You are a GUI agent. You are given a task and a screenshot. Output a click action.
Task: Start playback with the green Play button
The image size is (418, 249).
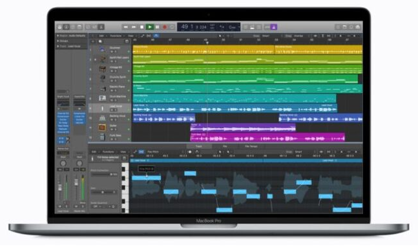(x=150, y=27)
